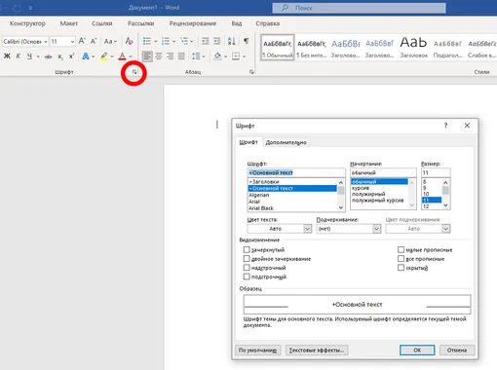Open the Макет ribbon tab
497x370 pixels.
[69, 23]
